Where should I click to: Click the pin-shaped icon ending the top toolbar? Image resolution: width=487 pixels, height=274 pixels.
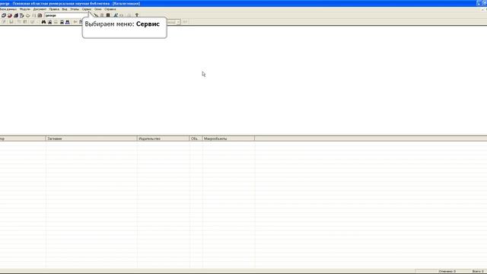[x=137, y=15]
